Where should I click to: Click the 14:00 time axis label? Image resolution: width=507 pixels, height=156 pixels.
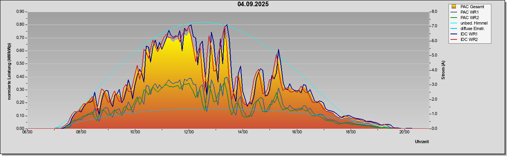243,132
